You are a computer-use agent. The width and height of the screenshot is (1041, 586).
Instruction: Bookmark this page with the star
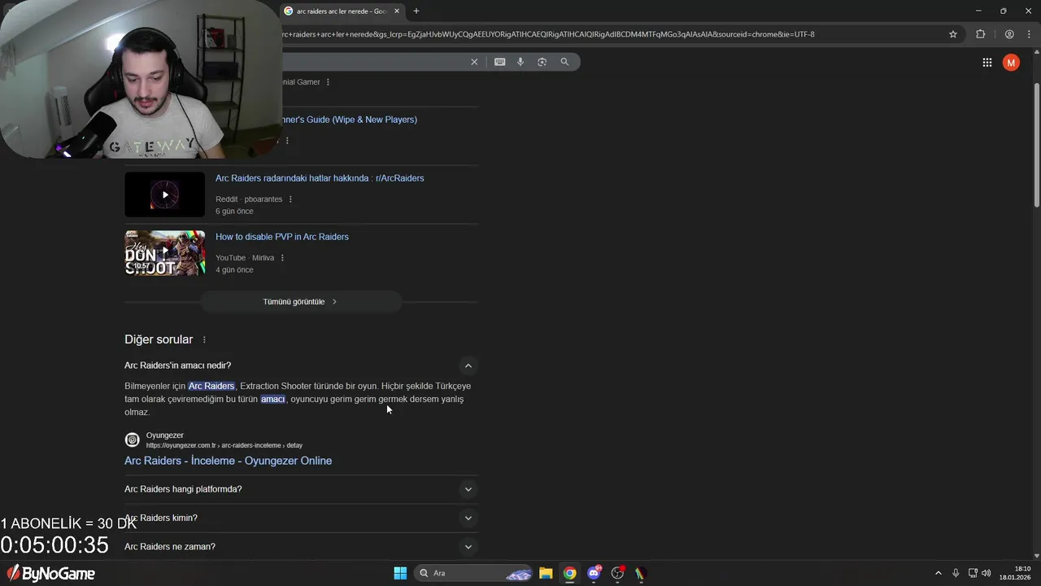coord(953,34)
